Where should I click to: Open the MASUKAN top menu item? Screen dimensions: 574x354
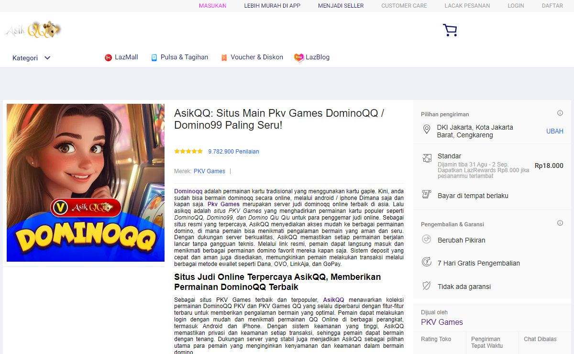point(213,6)
